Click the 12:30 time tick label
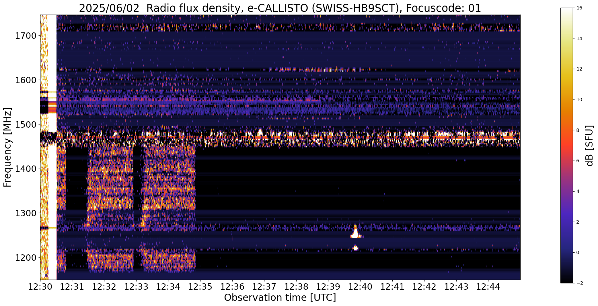The width and height of the screenshot is (598, 306). [40, 287]
